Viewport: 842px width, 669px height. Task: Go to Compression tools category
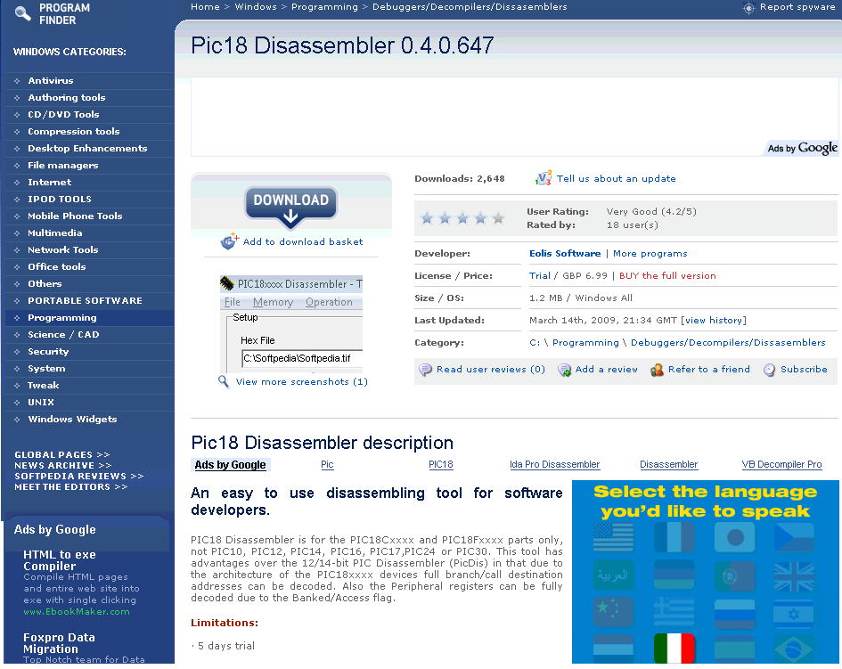click(74, 131)
